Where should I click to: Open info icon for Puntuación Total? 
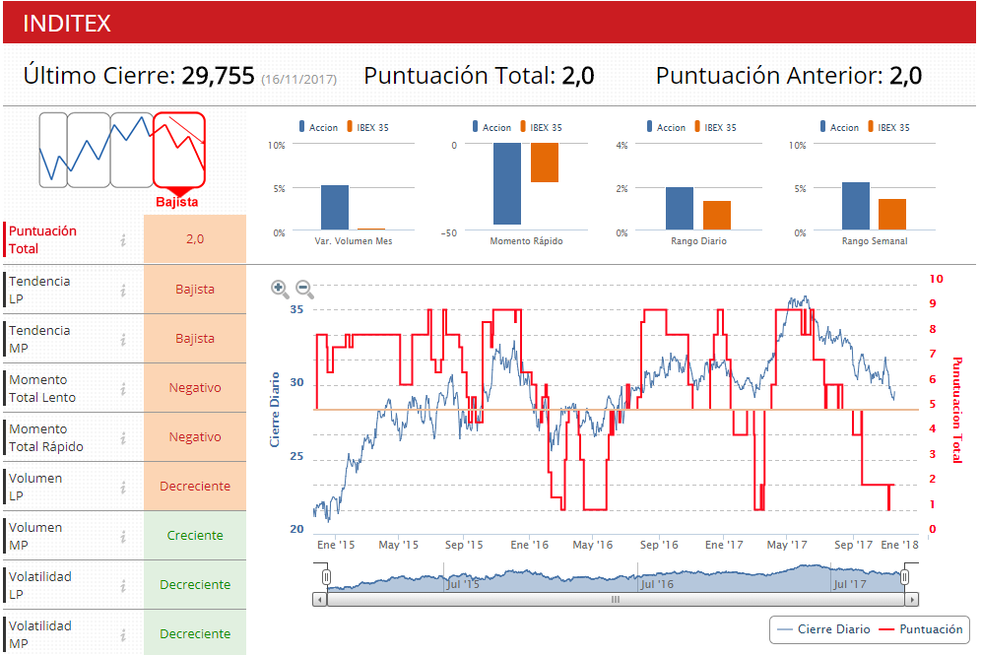123,239
